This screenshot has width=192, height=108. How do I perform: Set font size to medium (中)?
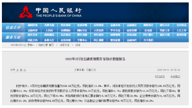(x=21, y=70)
